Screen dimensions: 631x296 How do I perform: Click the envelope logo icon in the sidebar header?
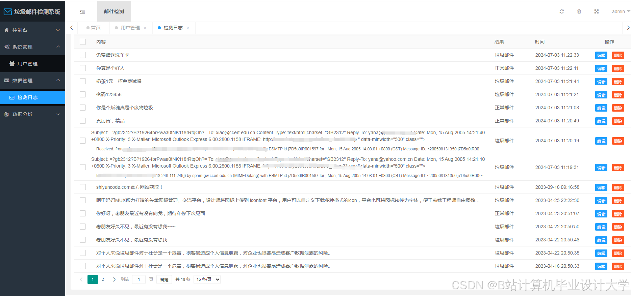pos(8,12)
